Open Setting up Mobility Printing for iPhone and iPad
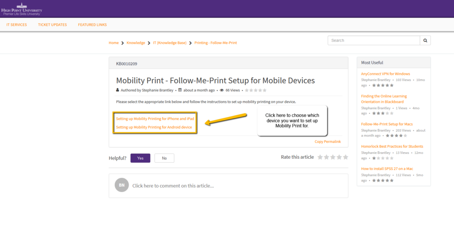This screenshot has height=251, width=454. point(155,119)
